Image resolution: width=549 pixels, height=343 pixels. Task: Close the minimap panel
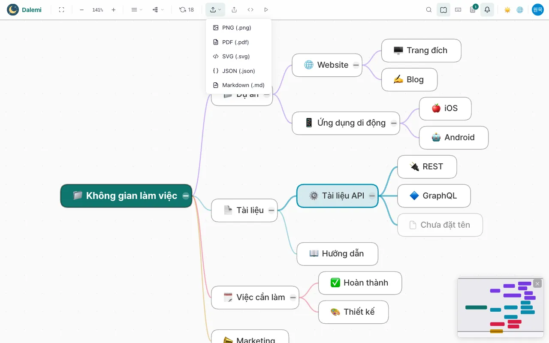[537, 283]
